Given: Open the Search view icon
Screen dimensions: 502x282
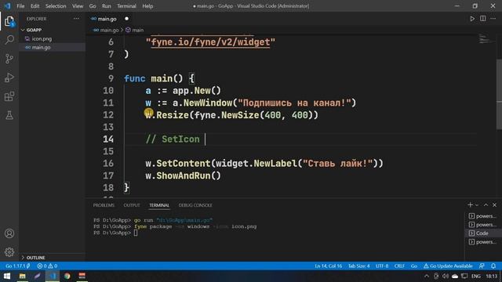Looking at the screenshot, I should click(x=9, y=40).
